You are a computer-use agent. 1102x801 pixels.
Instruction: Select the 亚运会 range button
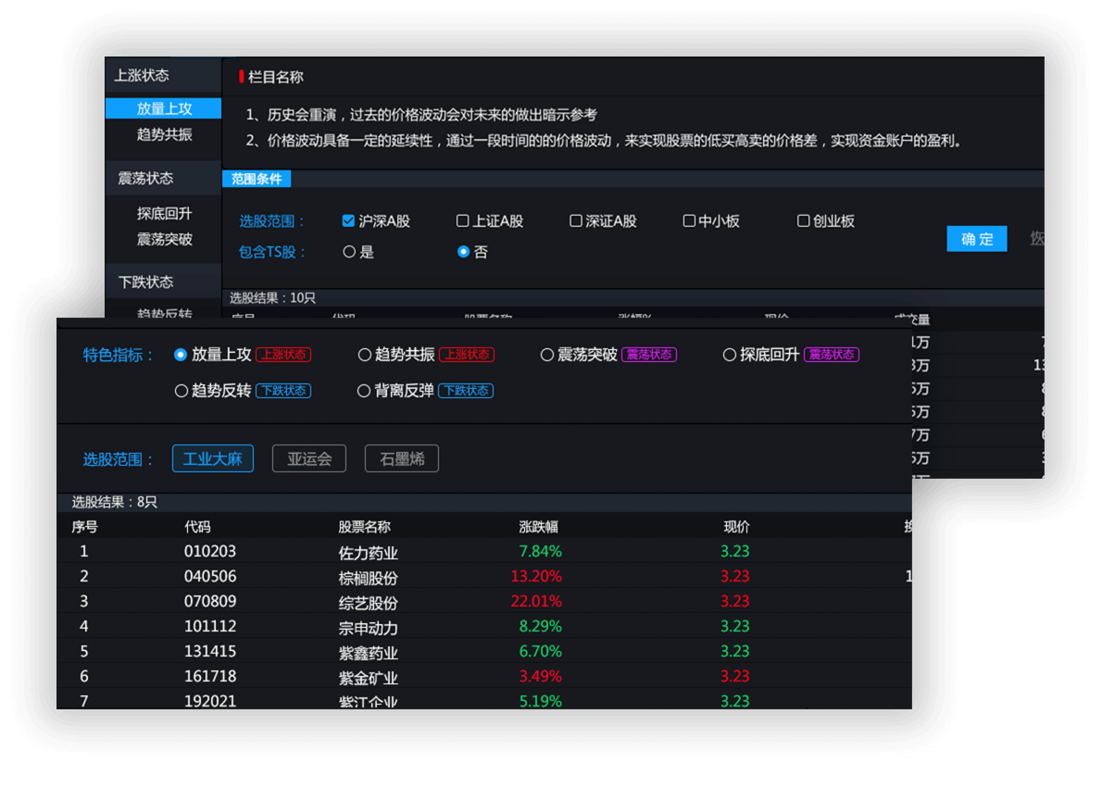(x=309, y=458)
